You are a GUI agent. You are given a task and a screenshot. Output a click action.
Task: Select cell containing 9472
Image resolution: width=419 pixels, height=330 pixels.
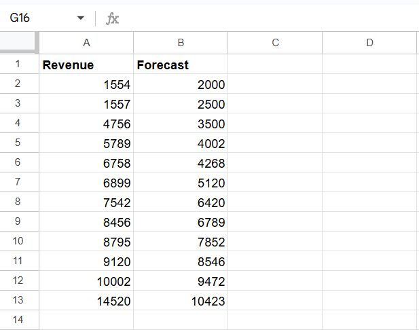point(181,280)
